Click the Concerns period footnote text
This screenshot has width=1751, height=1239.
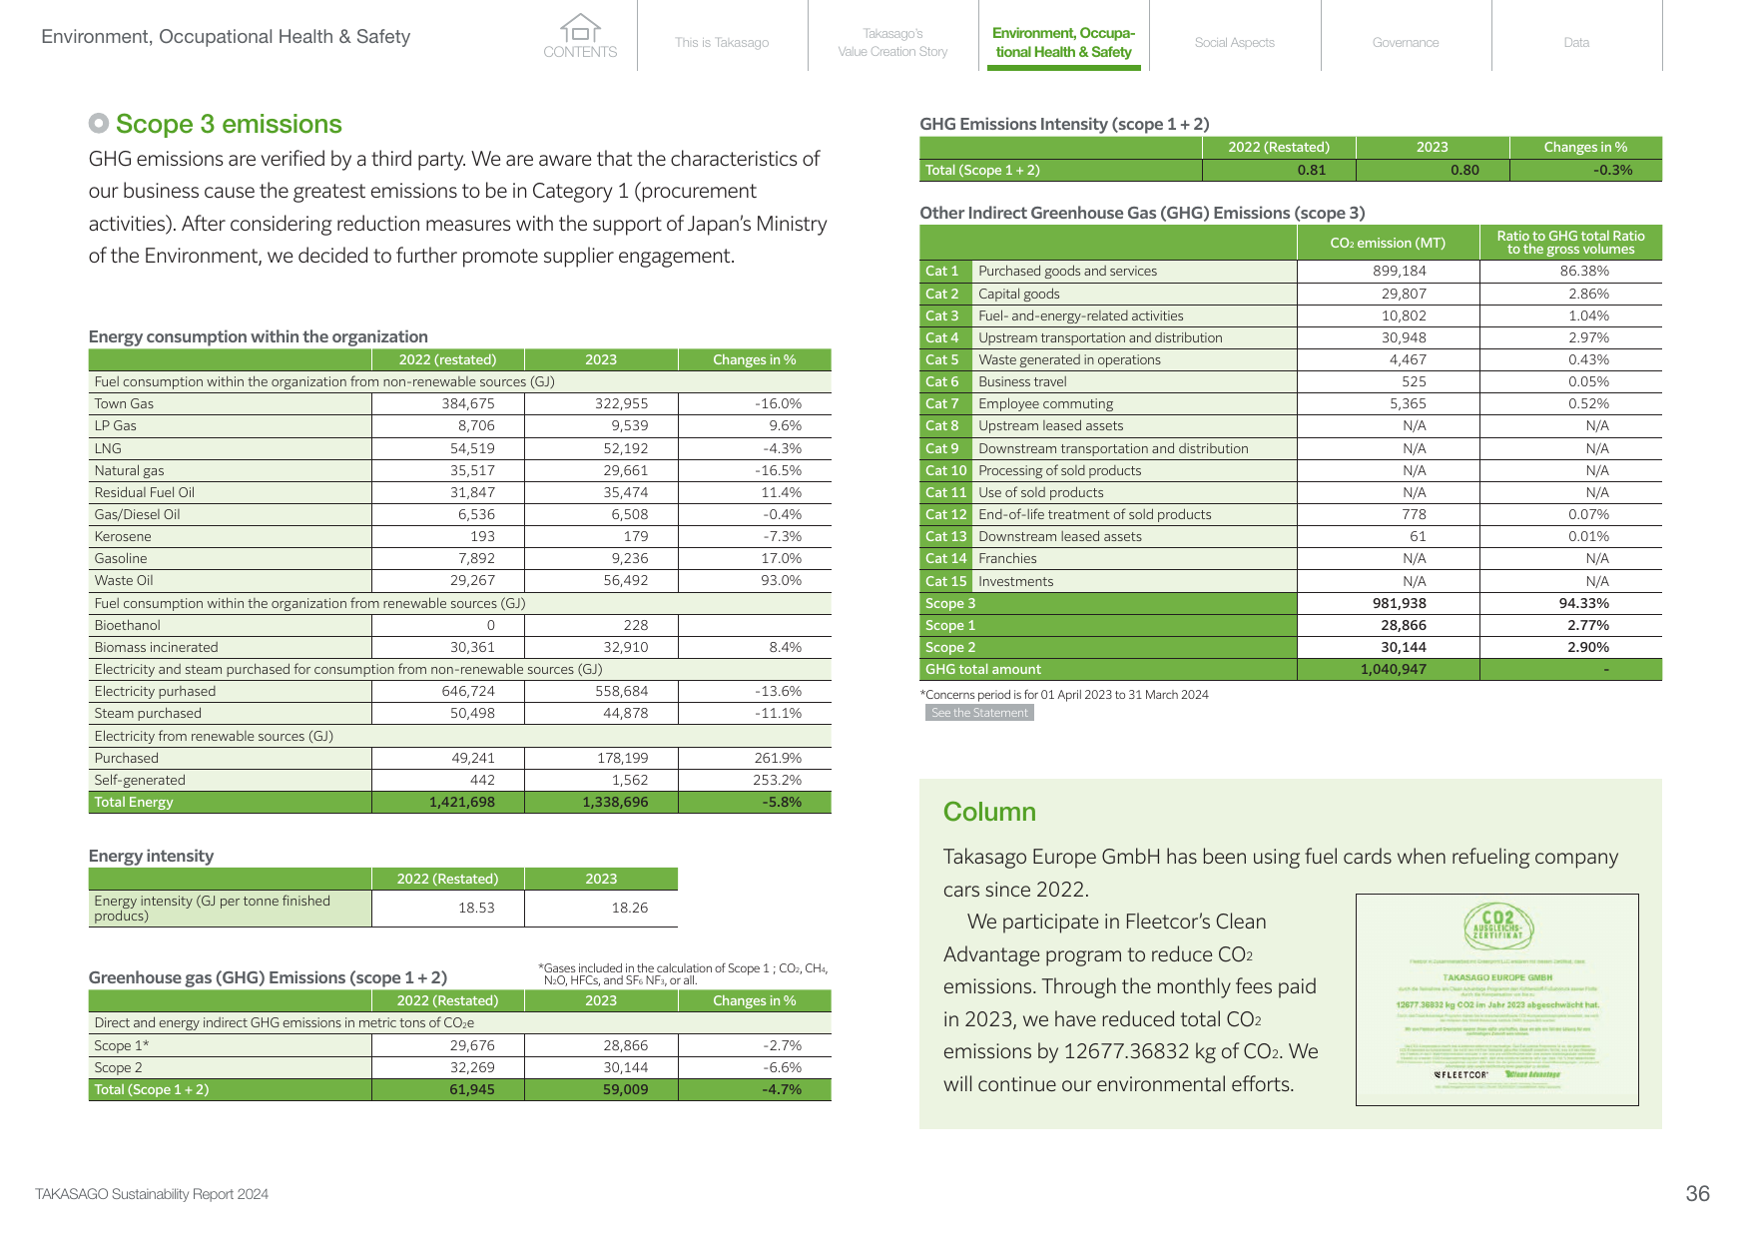pyautogui.click(x=1064, y=695)
